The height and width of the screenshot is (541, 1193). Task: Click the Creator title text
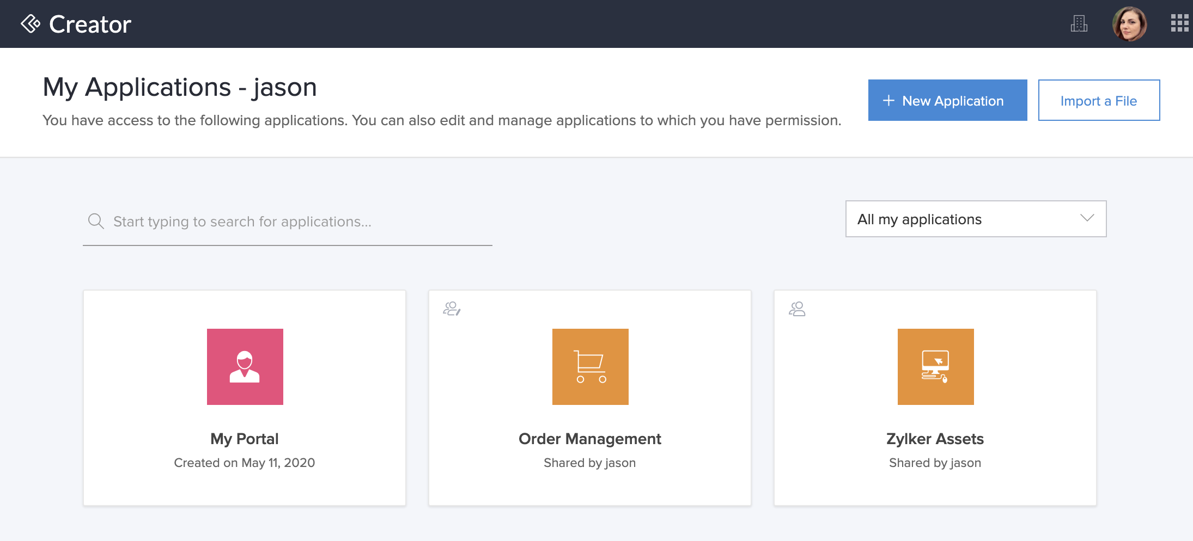point(90,24)
